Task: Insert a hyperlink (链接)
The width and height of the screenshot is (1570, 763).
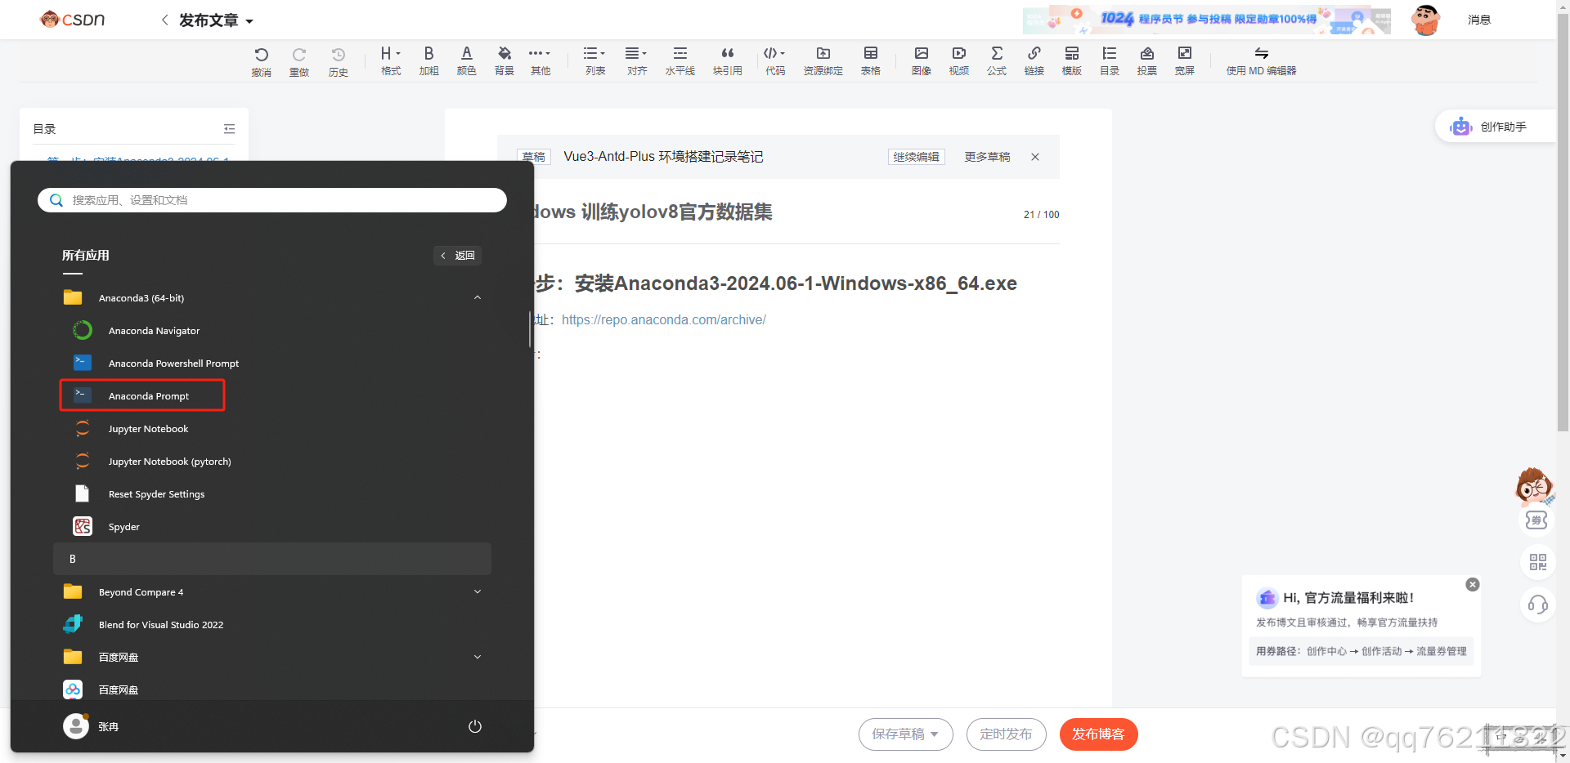Action: point(1034,60)
